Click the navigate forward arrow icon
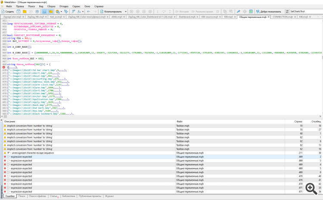The height and width of the screenshot is (200, 323). pyautogui.click(x=95, y=12)
